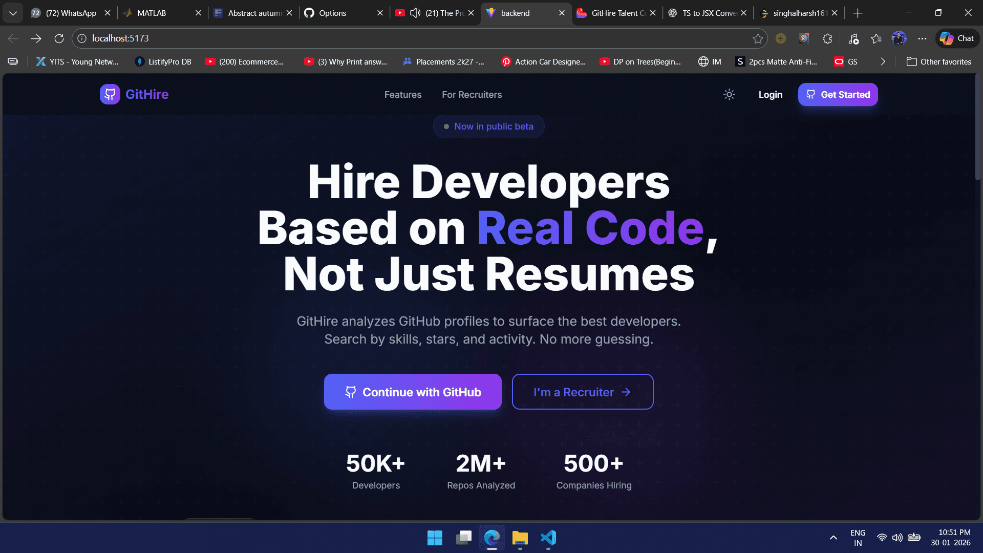Click the Now in public beta badge
This screenshot has width=983, height=553.
[488, 126]
